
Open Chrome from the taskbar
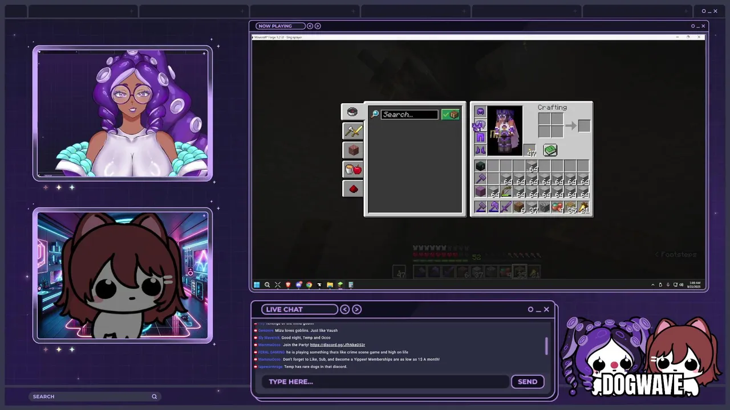(x=309, y=285)
